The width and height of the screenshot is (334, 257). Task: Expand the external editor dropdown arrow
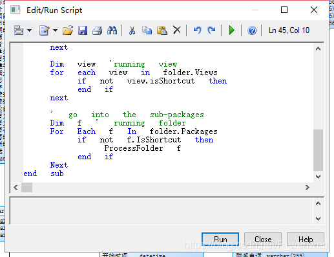click(55, 30)
